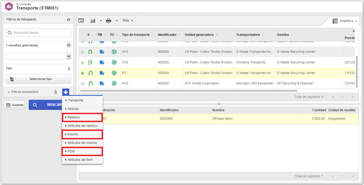Viewport: 364px width, 185px height.
Task: Clear the Tipo filter with the broom icon
Action: 69,68
